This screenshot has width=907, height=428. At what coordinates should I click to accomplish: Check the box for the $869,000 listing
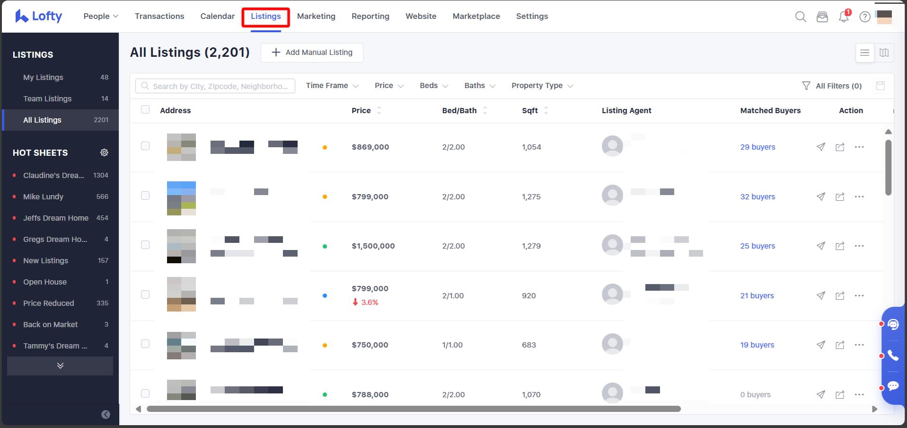(145, 146)
